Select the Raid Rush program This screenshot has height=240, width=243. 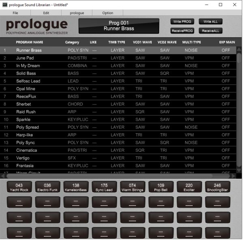118,112
